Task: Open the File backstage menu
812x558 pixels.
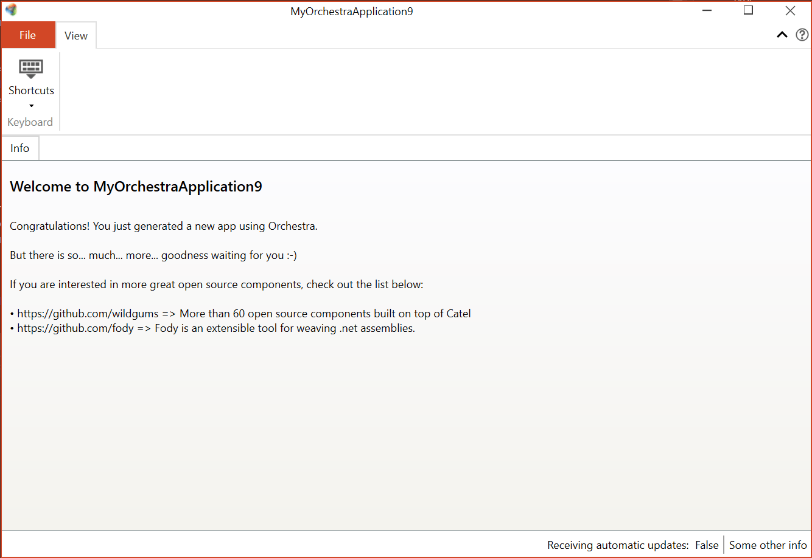Action: pos(28,35)
